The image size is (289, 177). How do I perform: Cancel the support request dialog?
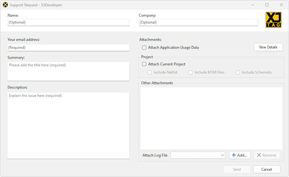tap(267, 169)
